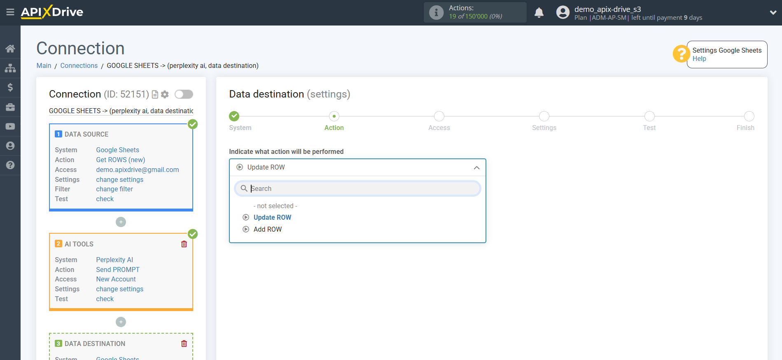This screenshot has height=360, width=782.
Task: Click Data Source check test link
Action: coord(105,199)
